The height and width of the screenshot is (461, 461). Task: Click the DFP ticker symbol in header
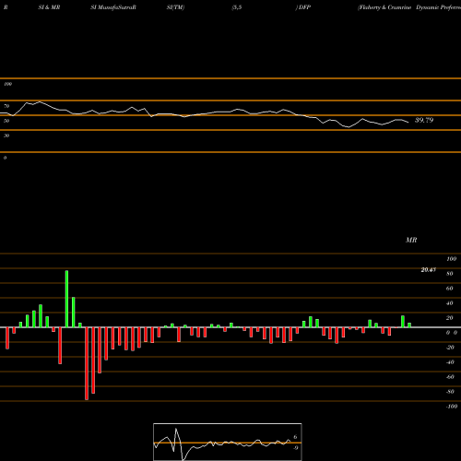(304, 7)
